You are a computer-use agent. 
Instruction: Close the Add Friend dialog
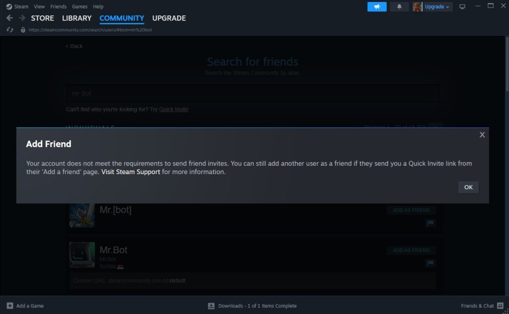coord(482,134)
